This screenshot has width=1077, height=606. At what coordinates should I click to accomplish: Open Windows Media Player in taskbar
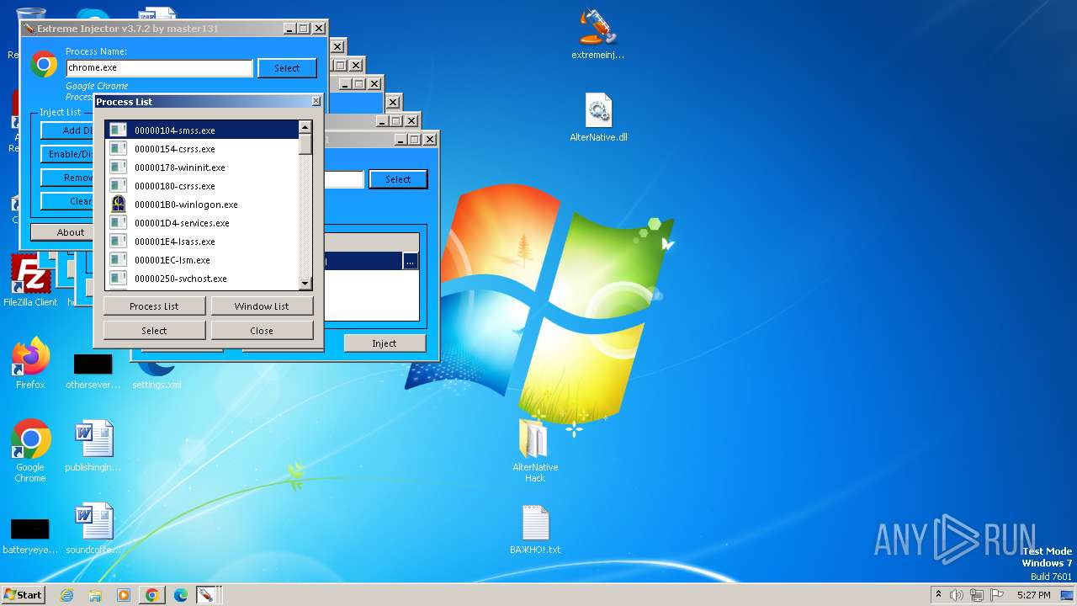[124, 595]
